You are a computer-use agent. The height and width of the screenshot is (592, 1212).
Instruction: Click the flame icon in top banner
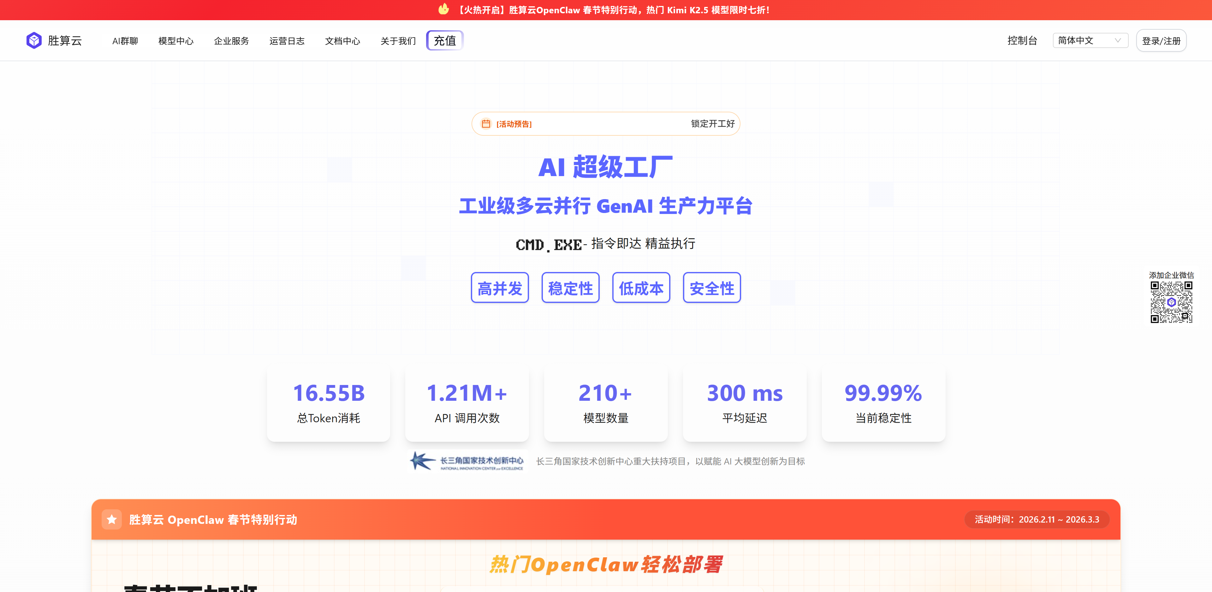pyautogui.click(x=443, y=9)
